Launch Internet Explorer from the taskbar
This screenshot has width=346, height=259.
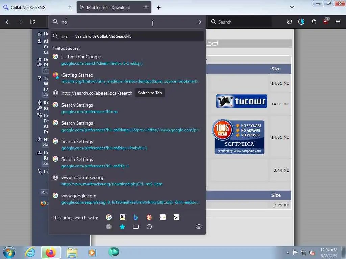[x=30, y=252]
